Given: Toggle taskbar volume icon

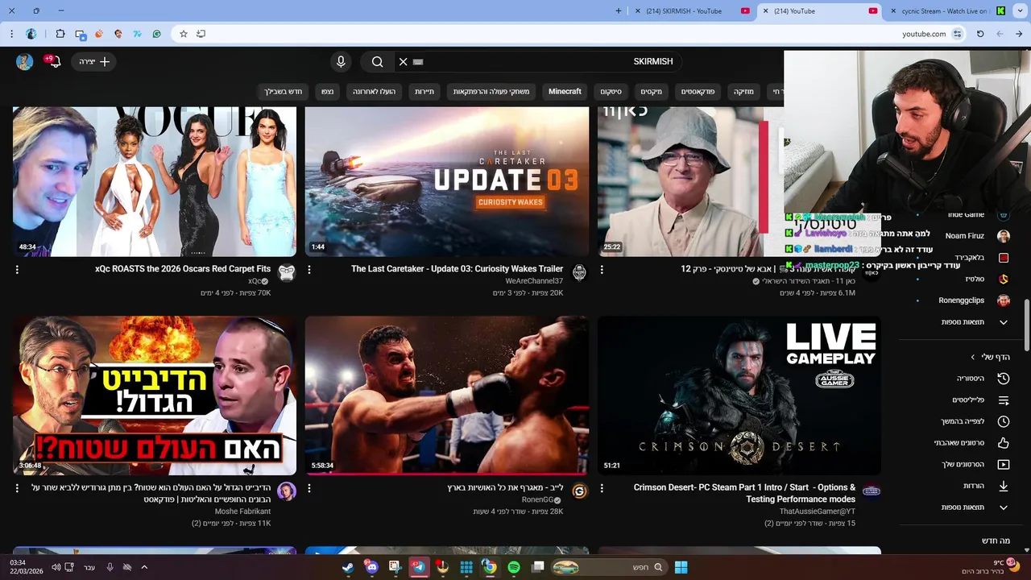Looking at the screenshot, I should point(56,567).
